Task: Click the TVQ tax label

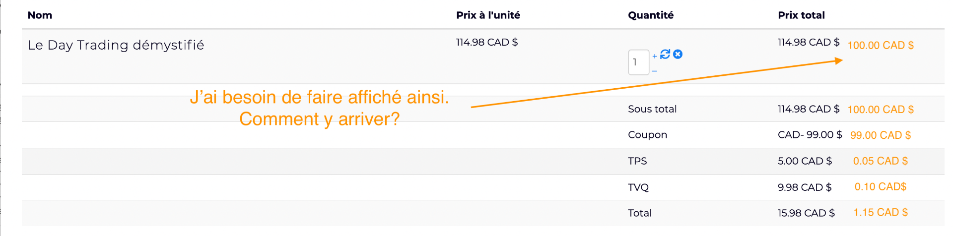Action: pos(638,187)
